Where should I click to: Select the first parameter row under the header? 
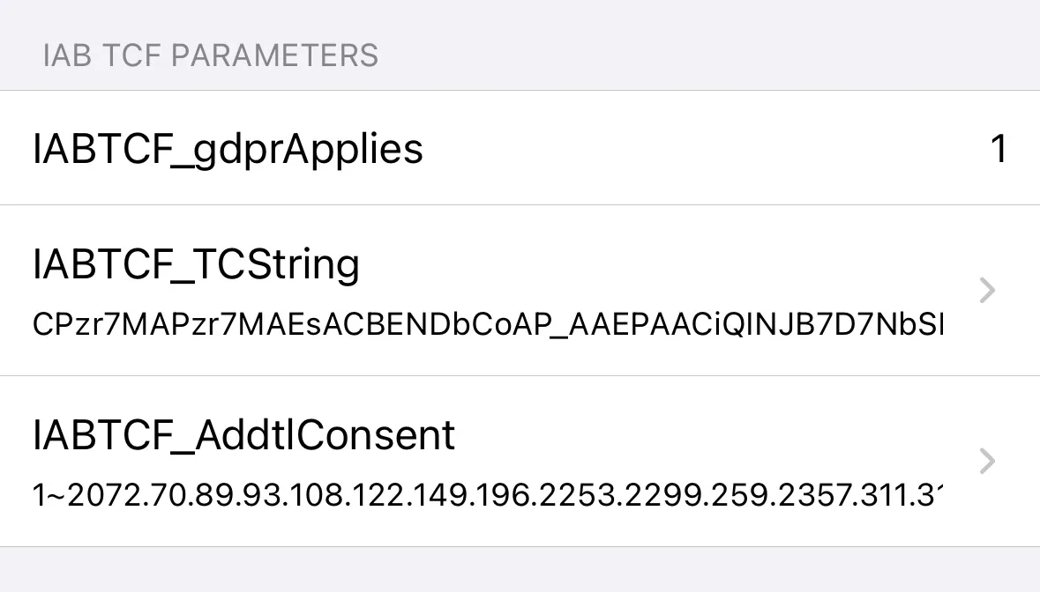tap(520, 148)
